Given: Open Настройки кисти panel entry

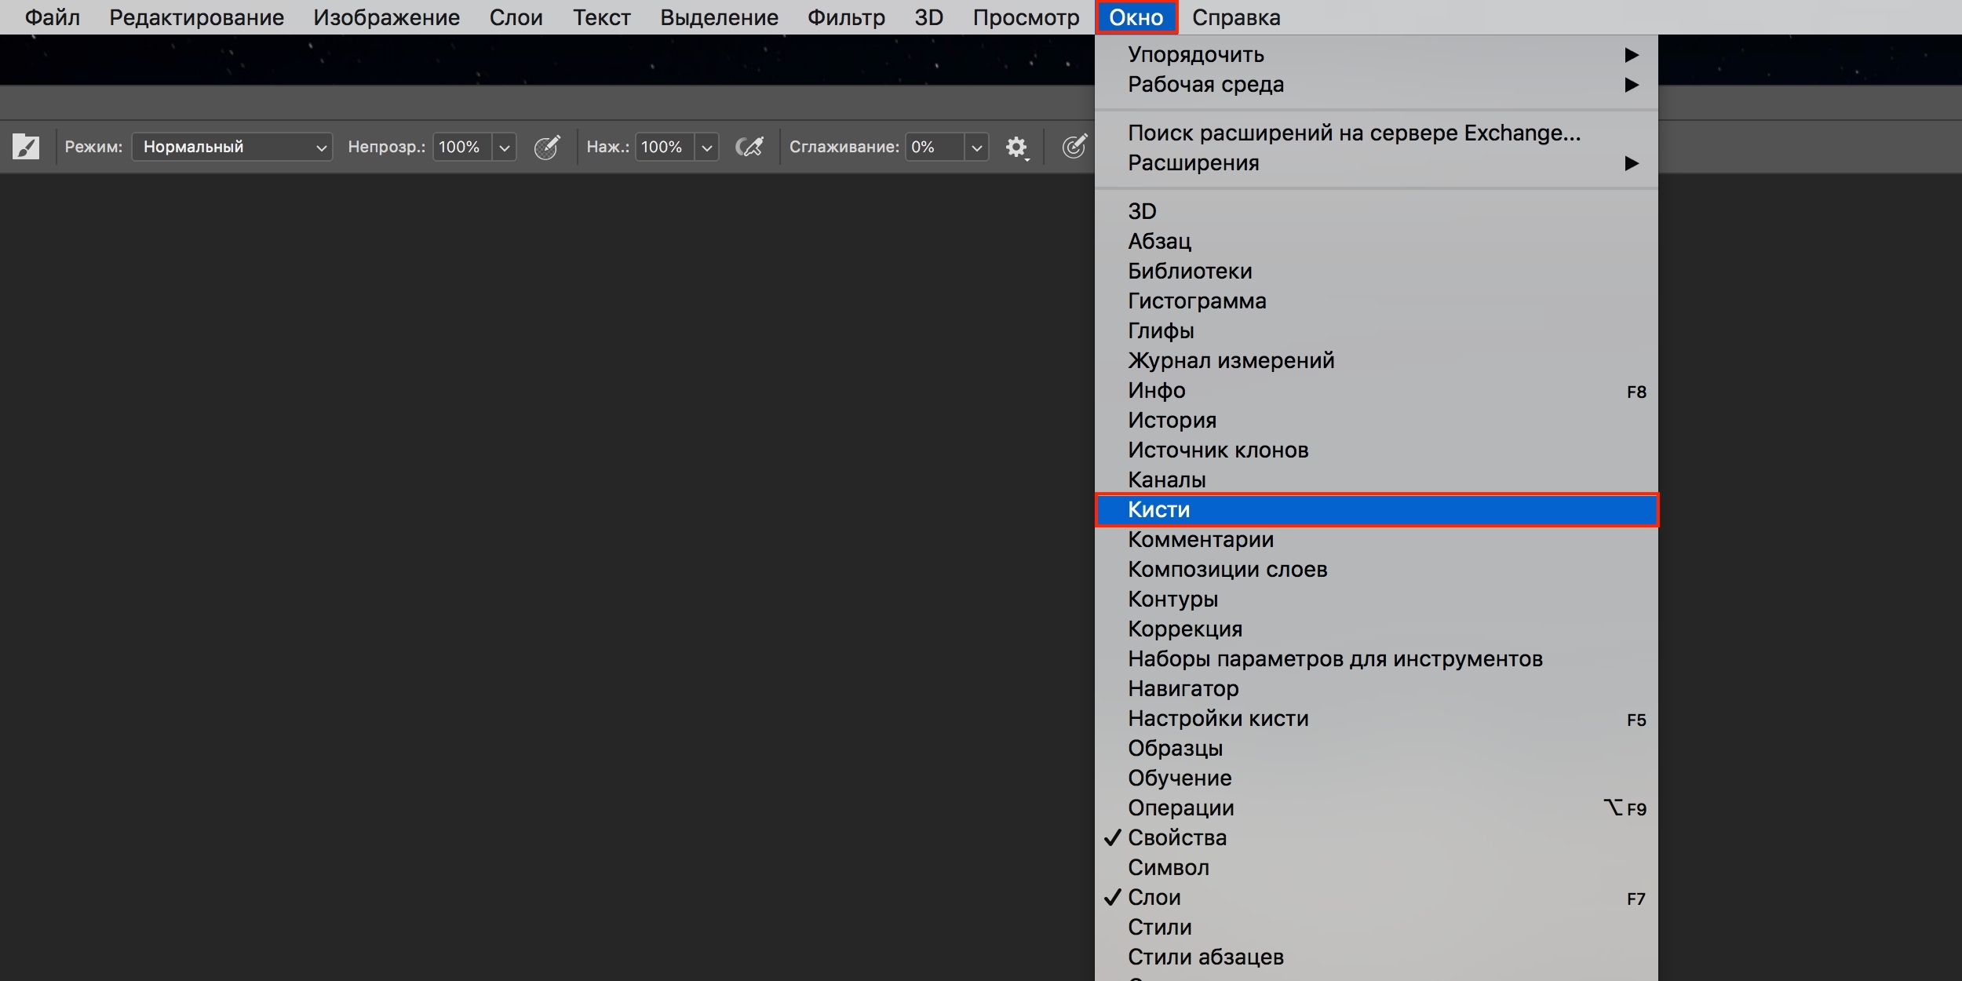Looking at the screenshot, I should coord(1218,718).
